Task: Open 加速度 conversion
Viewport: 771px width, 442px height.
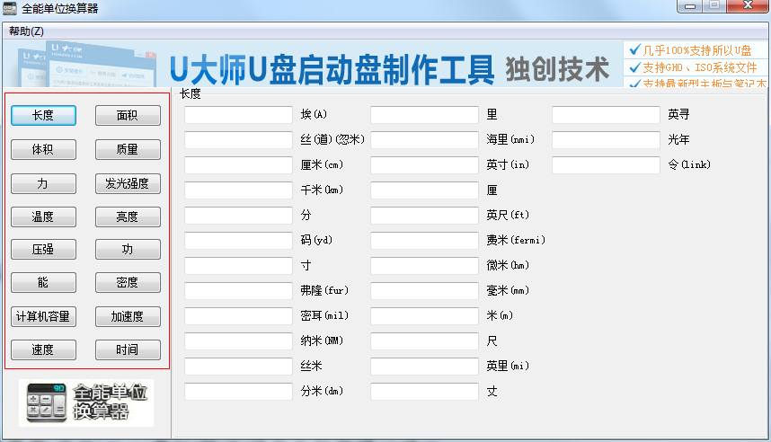Action: click(x=128, y=316)
